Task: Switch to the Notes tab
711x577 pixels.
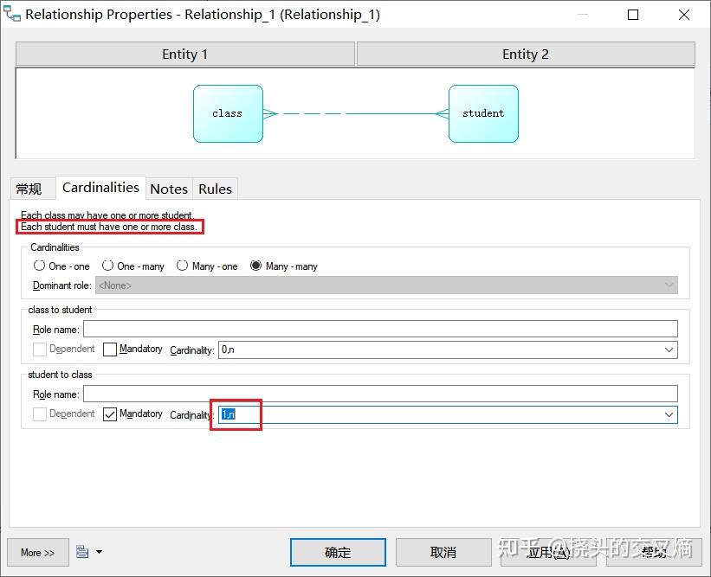Action: 168,188
